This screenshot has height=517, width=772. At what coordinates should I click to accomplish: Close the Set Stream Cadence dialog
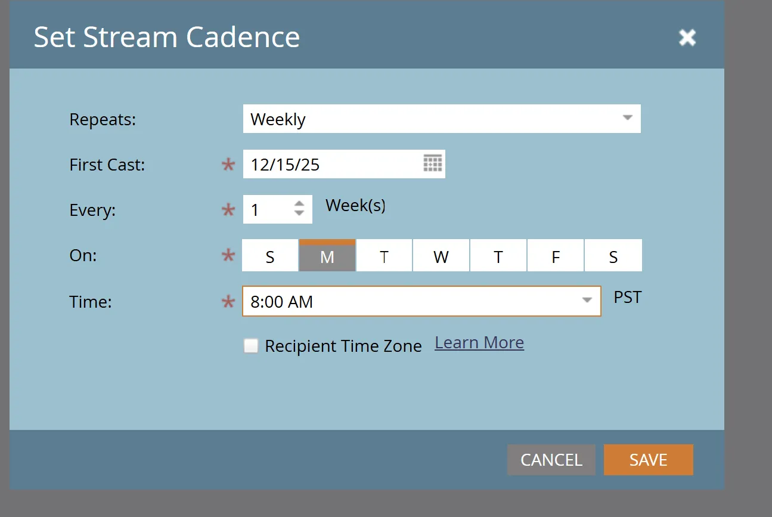[687, 38]
